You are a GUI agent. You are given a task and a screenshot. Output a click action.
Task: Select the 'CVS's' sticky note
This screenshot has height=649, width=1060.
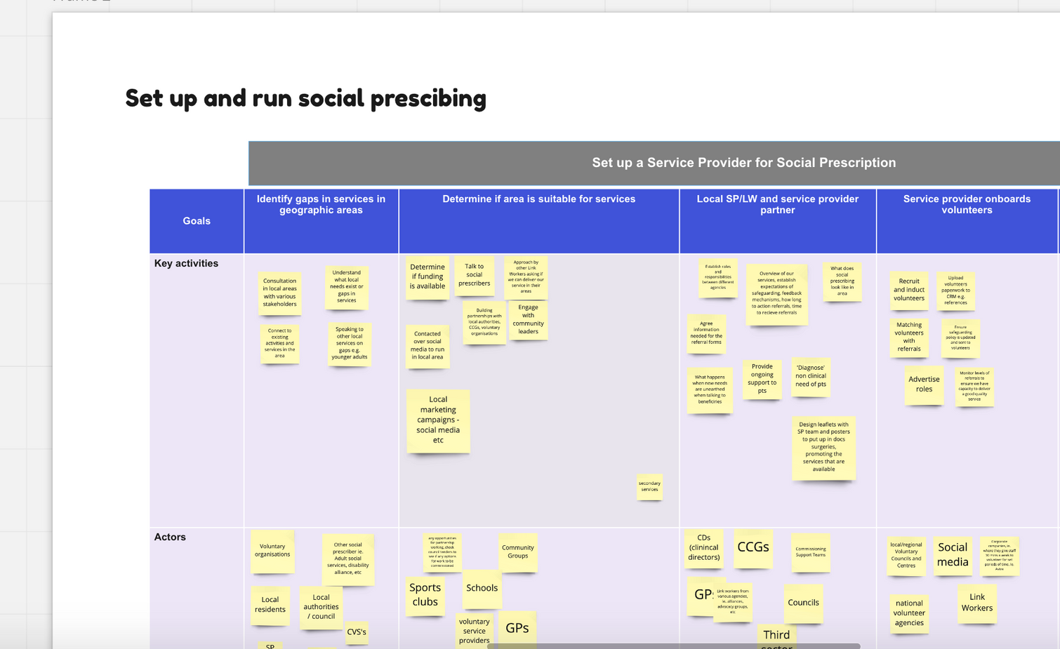point(357,632)
